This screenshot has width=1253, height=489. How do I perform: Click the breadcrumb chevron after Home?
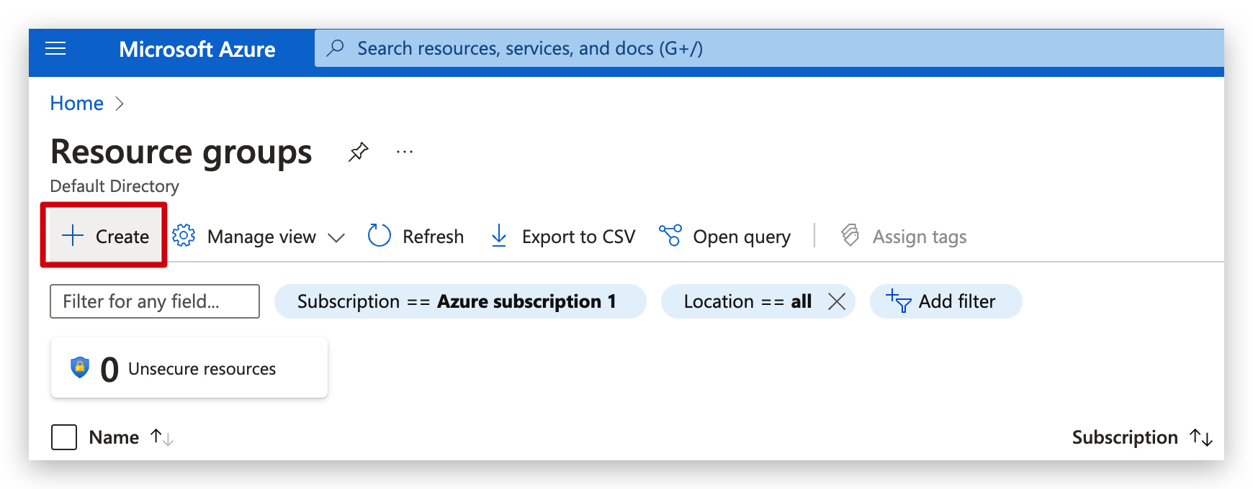pyautogui.click(x=120, y=104)
